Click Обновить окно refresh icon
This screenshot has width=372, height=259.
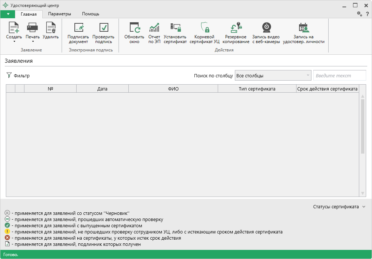point(134,28)
